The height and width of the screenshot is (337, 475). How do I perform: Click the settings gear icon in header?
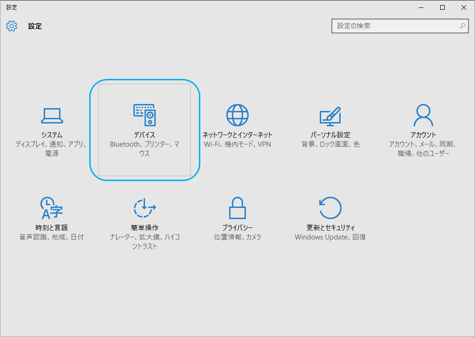point(12,26)
